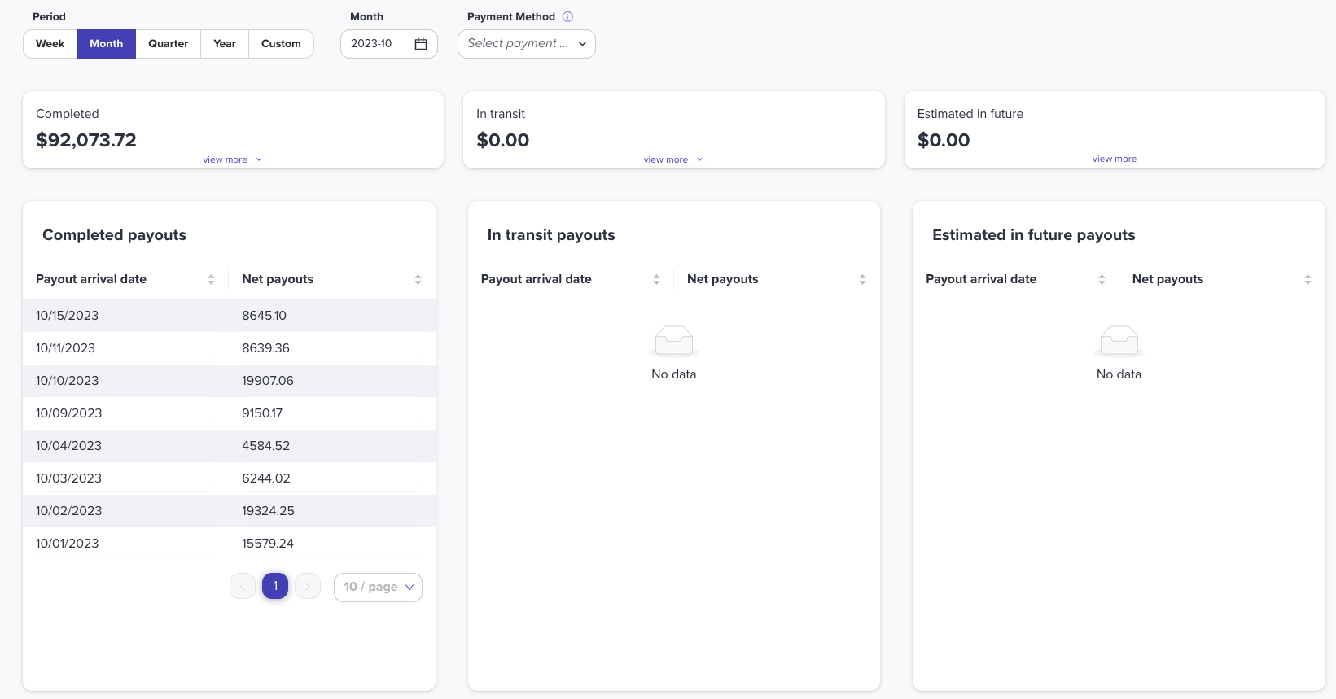
Task: Expand view more under Completed
Action: point(232,159)
